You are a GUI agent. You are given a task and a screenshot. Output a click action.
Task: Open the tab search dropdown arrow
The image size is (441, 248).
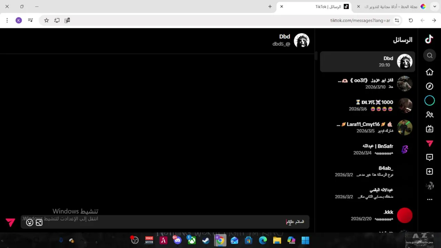pyautogui.click(x=435, y=7)
